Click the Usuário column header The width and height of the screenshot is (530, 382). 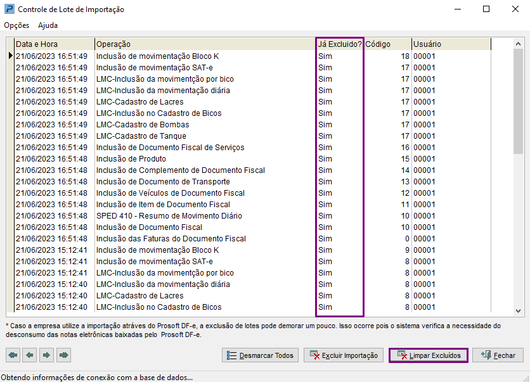pos(451,44)
